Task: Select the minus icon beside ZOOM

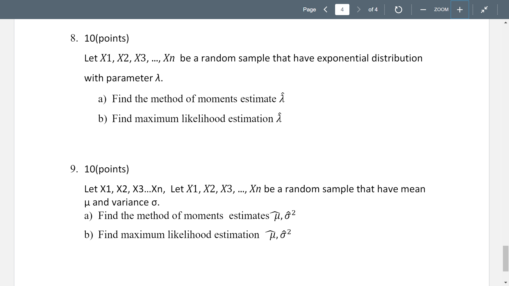Action: tap(423, 10)
